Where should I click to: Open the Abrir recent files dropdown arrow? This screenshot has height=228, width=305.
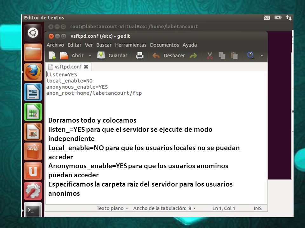pyautogui.click(x=90, y=55)
